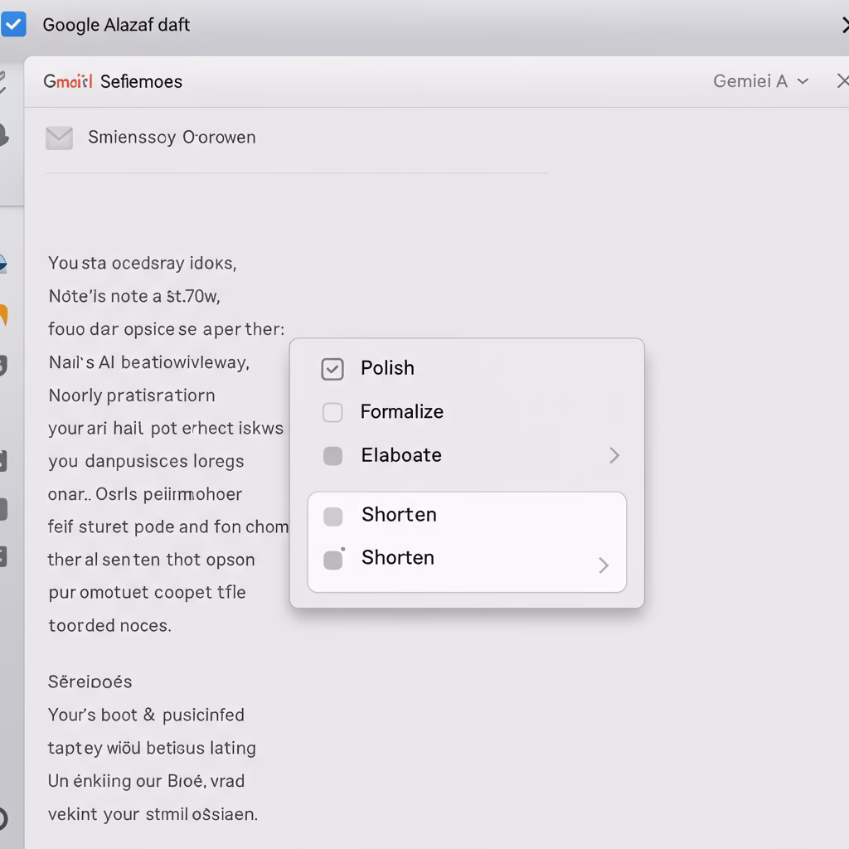The image size is (849, 849).
Task: Click the Gmail logo in the header
Action: click(x=68, y=81)
